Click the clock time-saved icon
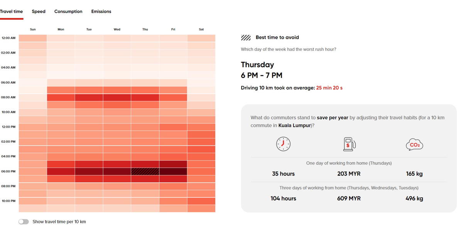463x225 pixels. (x=283, y=144)
